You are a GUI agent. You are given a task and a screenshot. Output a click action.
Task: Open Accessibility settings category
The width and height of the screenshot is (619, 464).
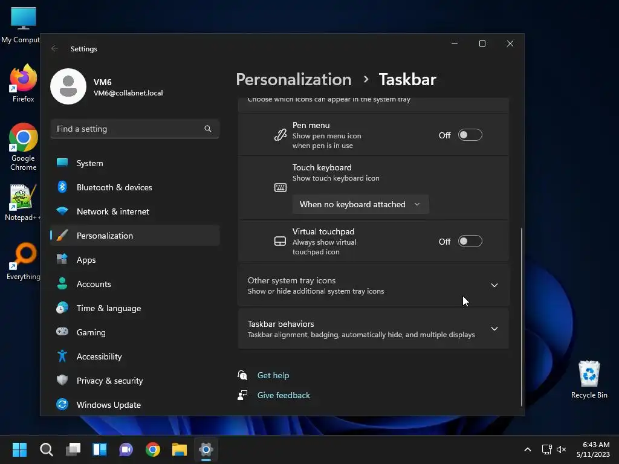click(135, 356)
